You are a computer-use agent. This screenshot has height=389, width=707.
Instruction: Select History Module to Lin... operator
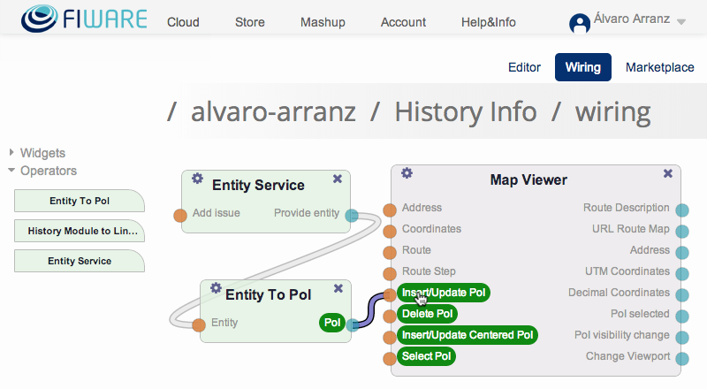[80, 231]
